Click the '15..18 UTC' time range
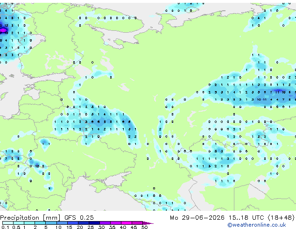This screenshot has width=296, height=229. click(247, 218)
